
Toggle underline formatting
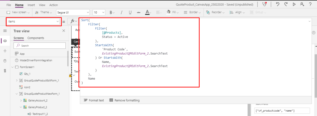tap(130, 12)
